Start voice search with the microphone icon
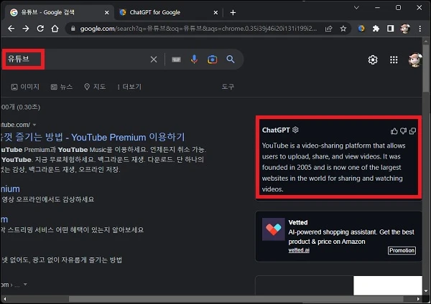This screenshot has width=431, height=304. pyautogui.click(x=194, y=60)
